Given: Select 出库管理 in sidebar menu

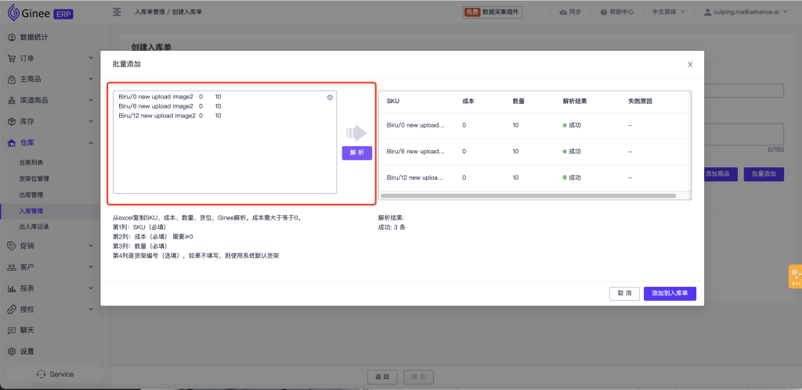Looking at the screenshot, I should [x=31, y=195].
